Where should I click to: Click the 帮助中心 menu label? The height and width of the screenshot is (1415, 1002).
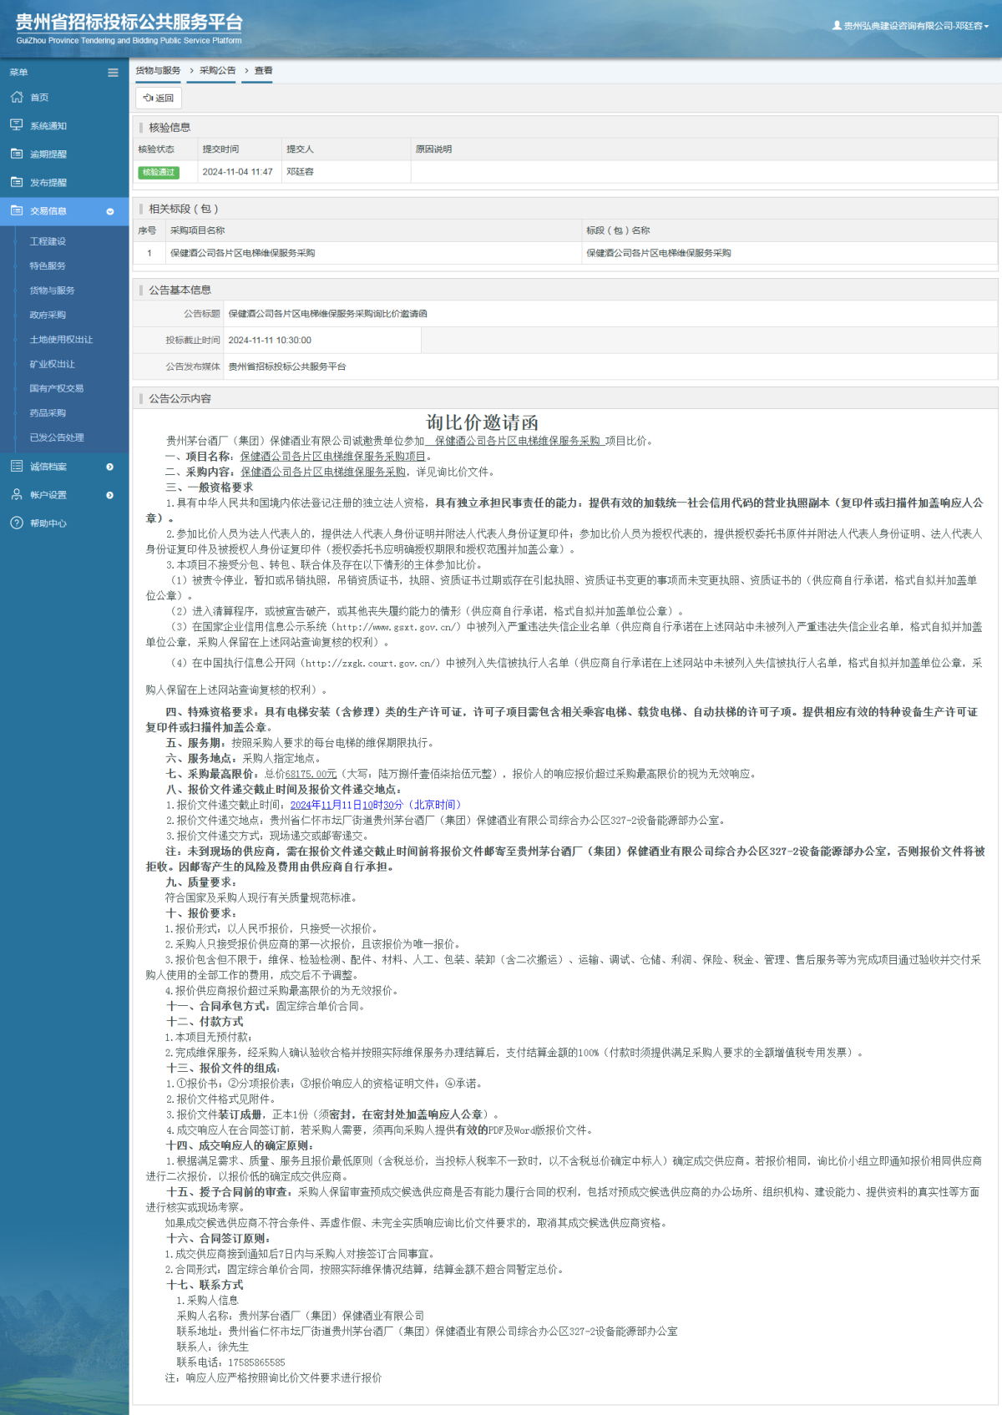48,523
